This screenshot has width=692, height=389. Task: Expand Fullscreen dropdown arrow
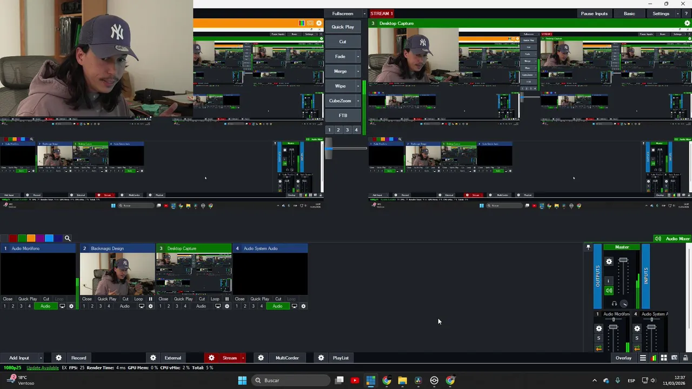364,14
